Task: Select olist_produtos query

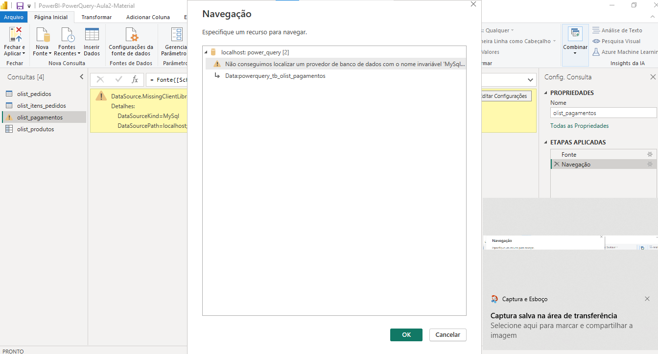Action: tap(44, 129)
